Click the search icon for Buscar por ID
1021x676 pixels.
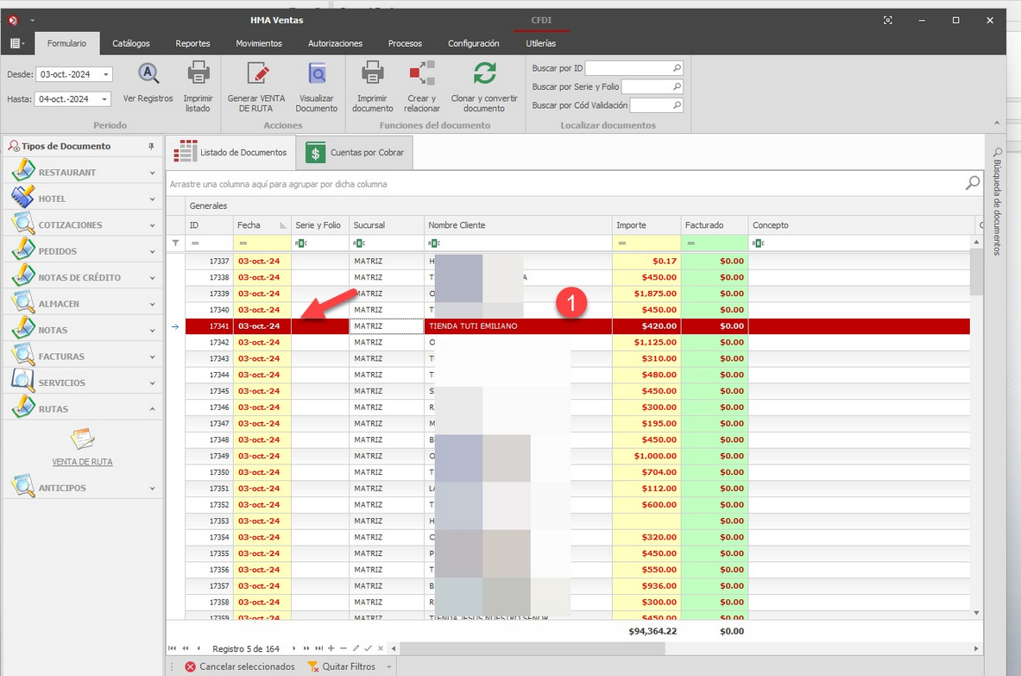pyautogui.click(x=678, y=67)
